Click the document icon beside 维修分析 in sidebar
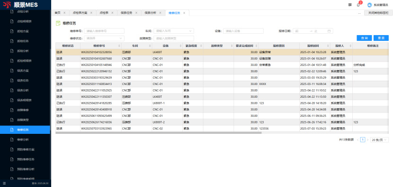This screenshot has height=187, width=393. 11,140
